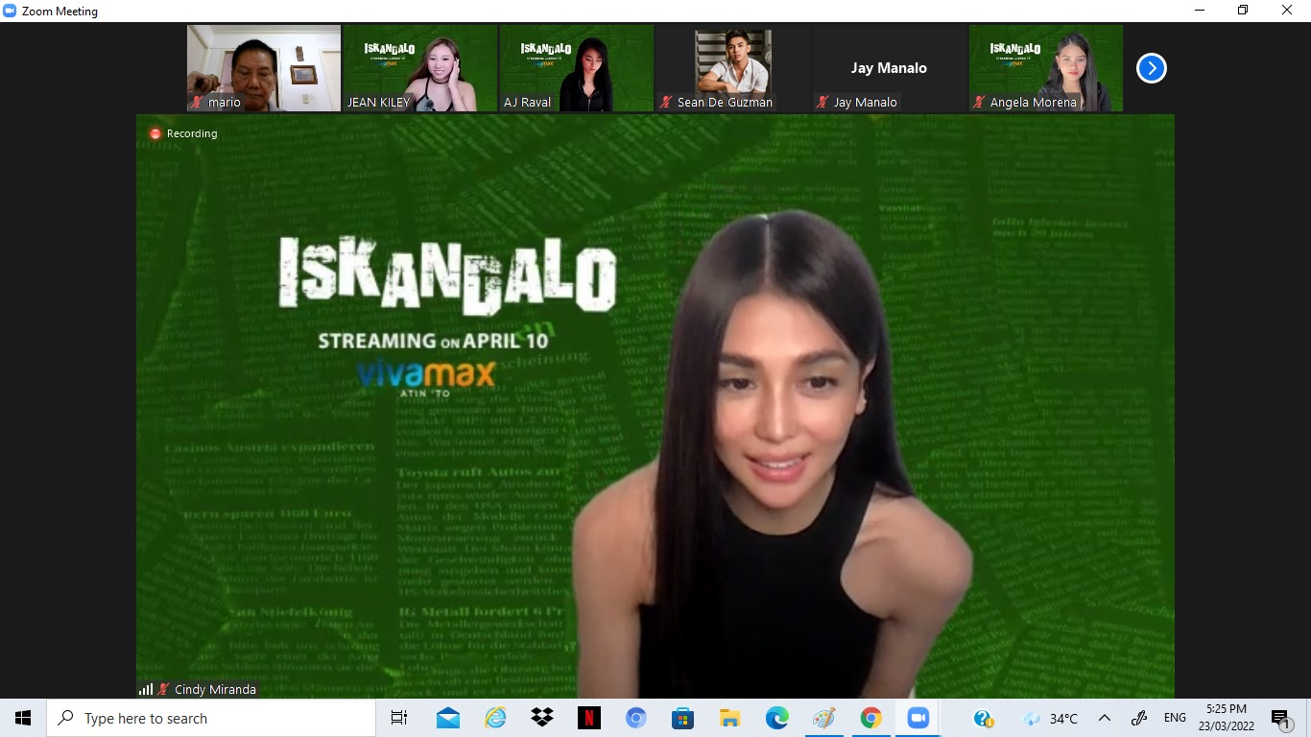This screenshot has width=1311, height=737.
Task: Click the red Recording indicator icon
Action: point(155,133)
